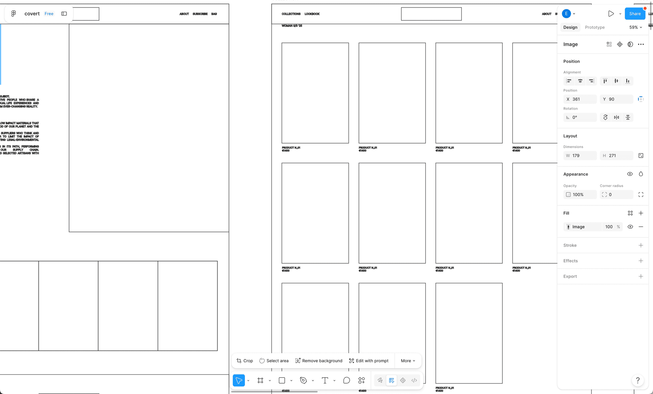Open the Image fill thumbnail swatch

click(x=568, y=227)
